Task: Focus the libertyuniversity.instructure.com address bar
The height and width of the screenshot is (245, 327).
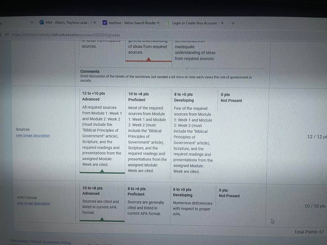Action: pos(66,35)
